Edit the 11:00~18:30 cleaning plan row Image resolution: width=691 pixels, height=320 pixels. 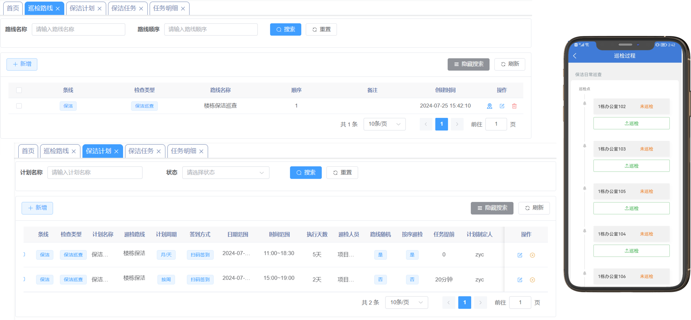coord(520,255)
